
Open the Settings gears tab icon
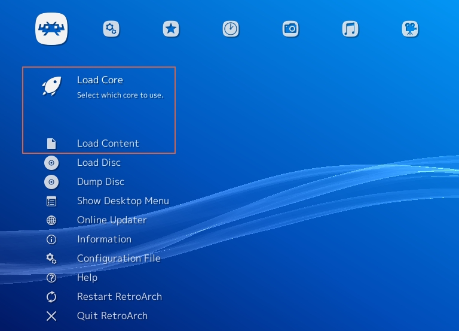(111, 29)
